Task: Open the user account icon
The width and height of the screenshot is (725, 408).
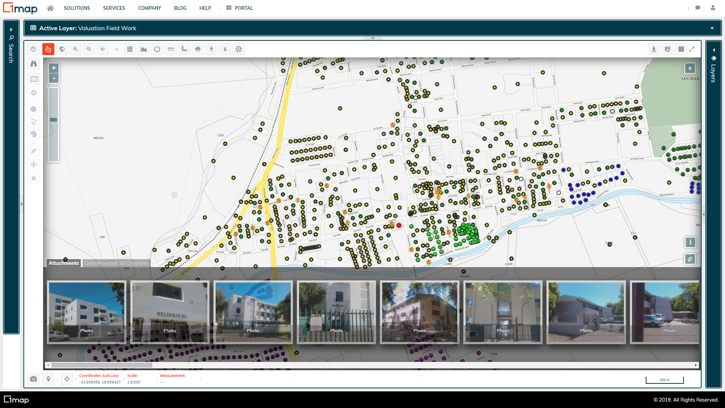Action: [x=713, y=8]
